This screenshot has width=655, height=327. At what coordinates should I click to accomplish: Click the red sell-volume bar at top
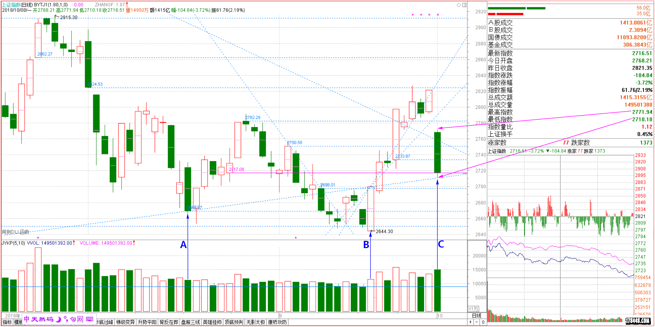[506, 14]
